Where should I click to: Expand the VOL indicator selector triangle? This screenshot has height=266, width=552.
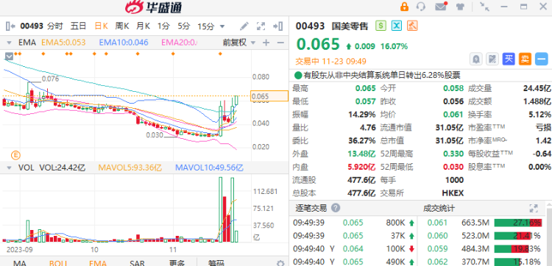pos(9,168)
